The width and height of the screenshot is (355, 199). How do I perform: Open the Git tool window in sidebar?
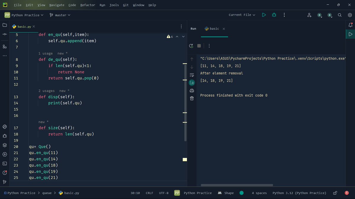pos(5,182)
